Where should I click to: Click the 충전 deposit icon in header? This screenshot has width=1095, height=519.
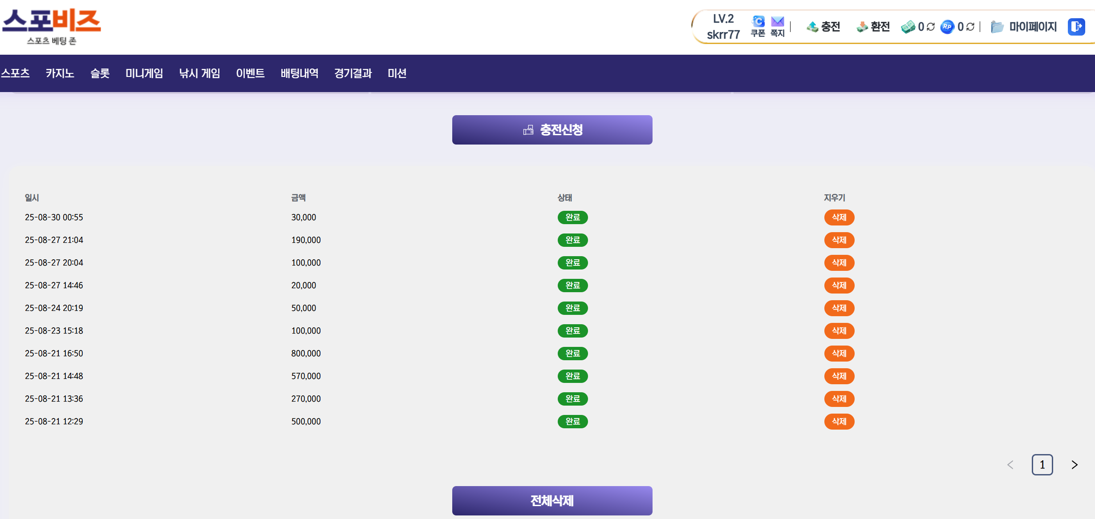pyautogui.click(x=812, y=27)
